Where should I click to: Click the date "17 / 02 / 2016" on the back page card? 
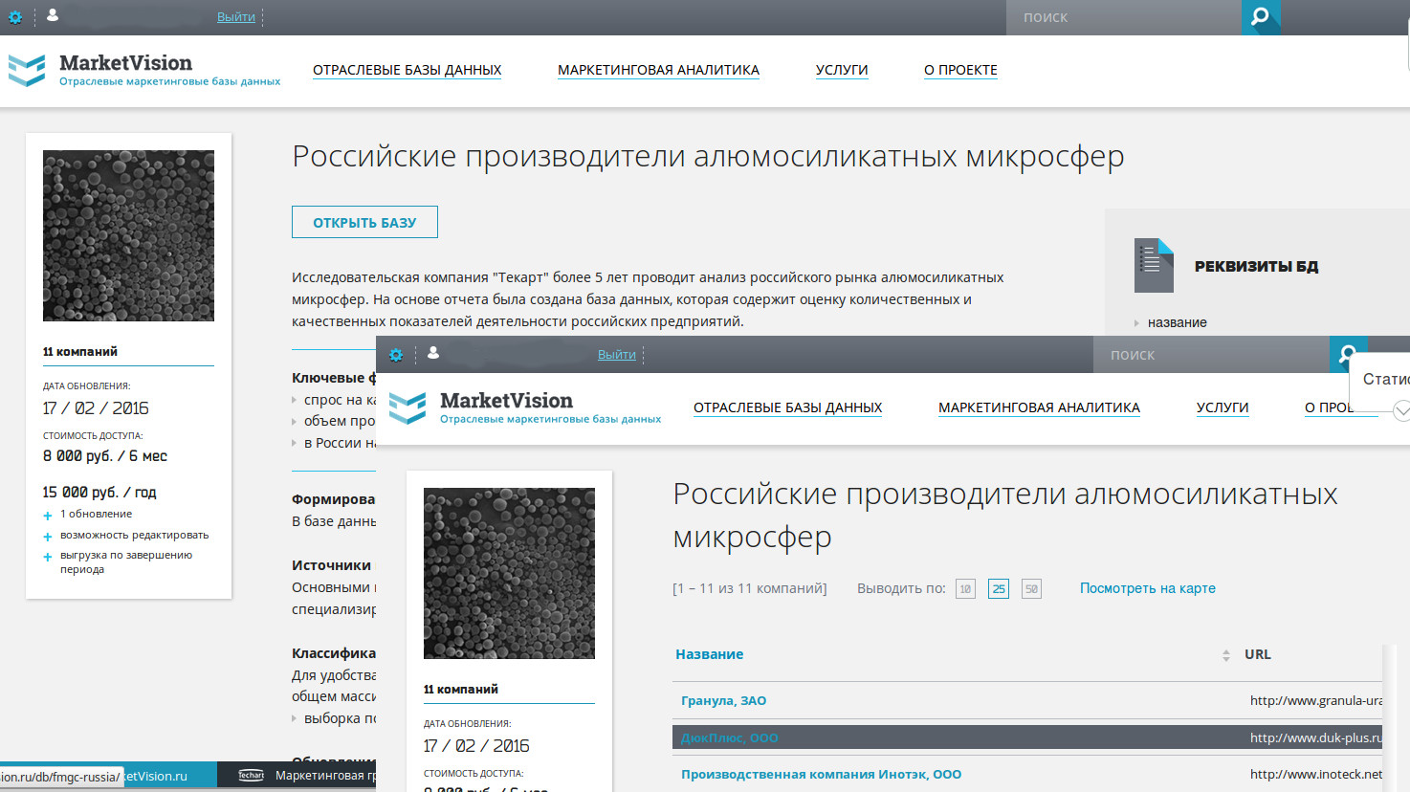(x=96, y=408)
